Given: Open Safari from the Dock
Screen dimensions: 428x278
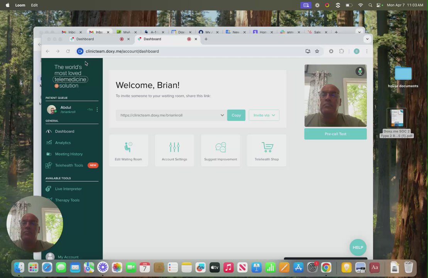Looking at the screenshot, I should (x=47, y=268).
